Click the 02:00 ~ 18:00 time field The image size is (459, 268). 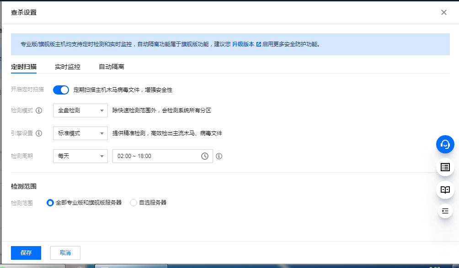[162, 156]
